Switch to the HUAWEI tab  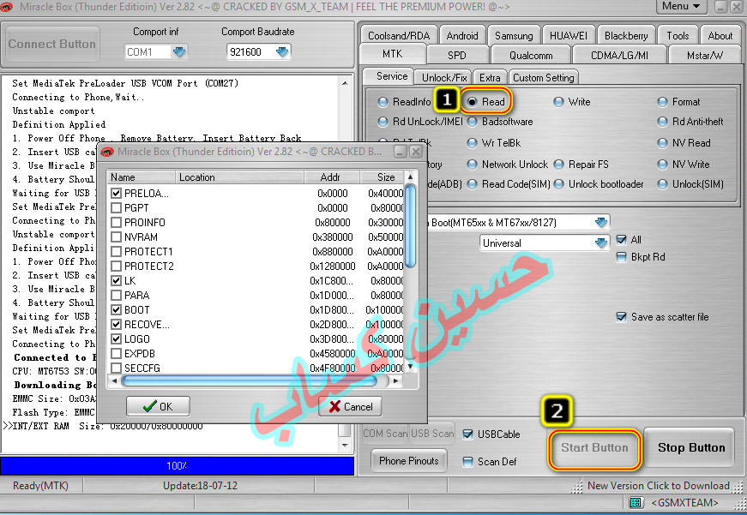pos(569,36)
